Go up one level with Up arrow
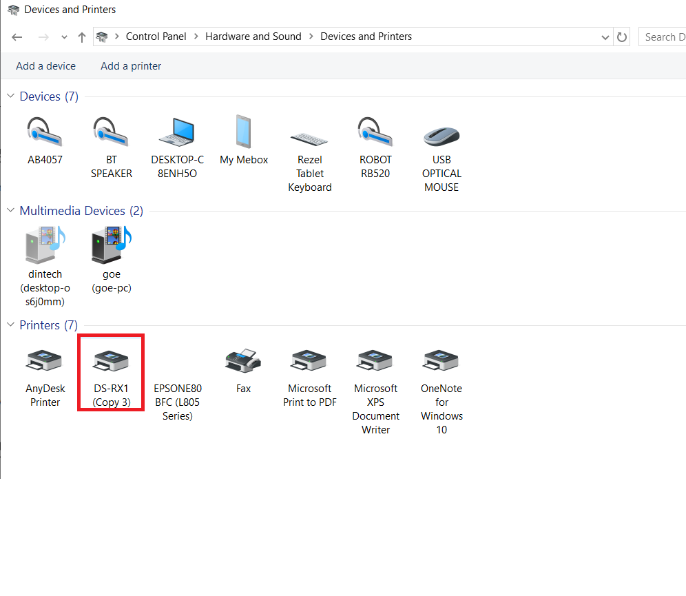The width and height of the screenshot is (686, 596). tap(82, 37)
